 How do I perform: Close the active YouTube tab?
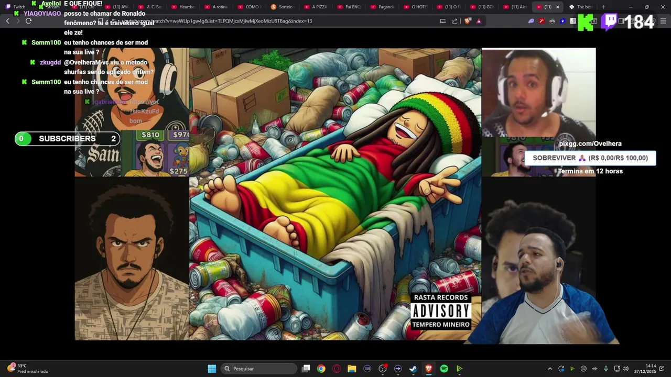tap(557, 7)
